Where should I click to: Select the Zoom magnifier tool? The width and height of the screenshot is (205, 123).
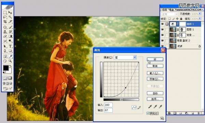[10, 61]
